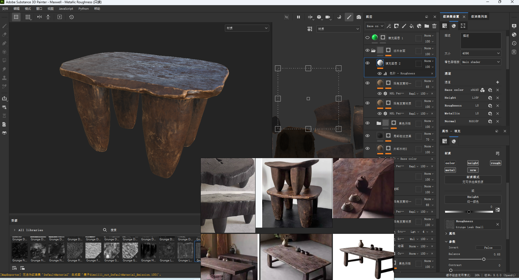Image resolution: width=519 pixels, height=280 pixels.
Task: Toggle the rough channel in material properties
Action: pos(496,163)
